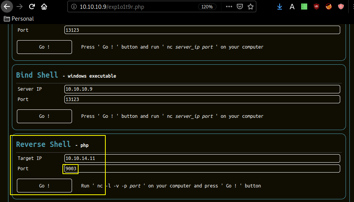This screenshot has height=202, width=354.
Task: Open the page actions three-dot menu
Action: [229, 7]
